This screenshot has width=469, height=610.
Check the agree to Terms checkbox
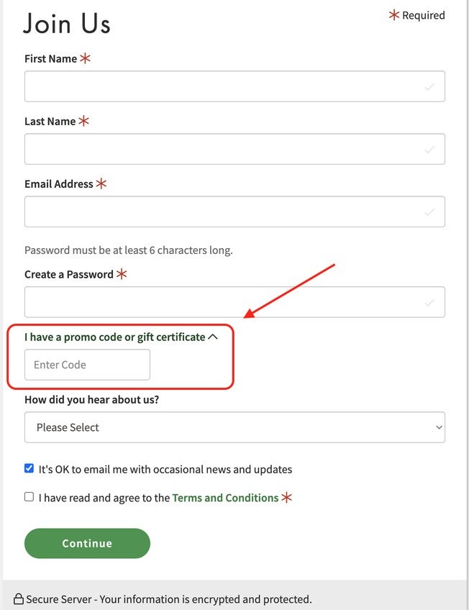[29, 497]
